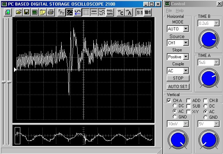This screenshot has height=154, width=223.
Task: Enable the CH.B channel checkbox
Action: (x=206, y=101)
